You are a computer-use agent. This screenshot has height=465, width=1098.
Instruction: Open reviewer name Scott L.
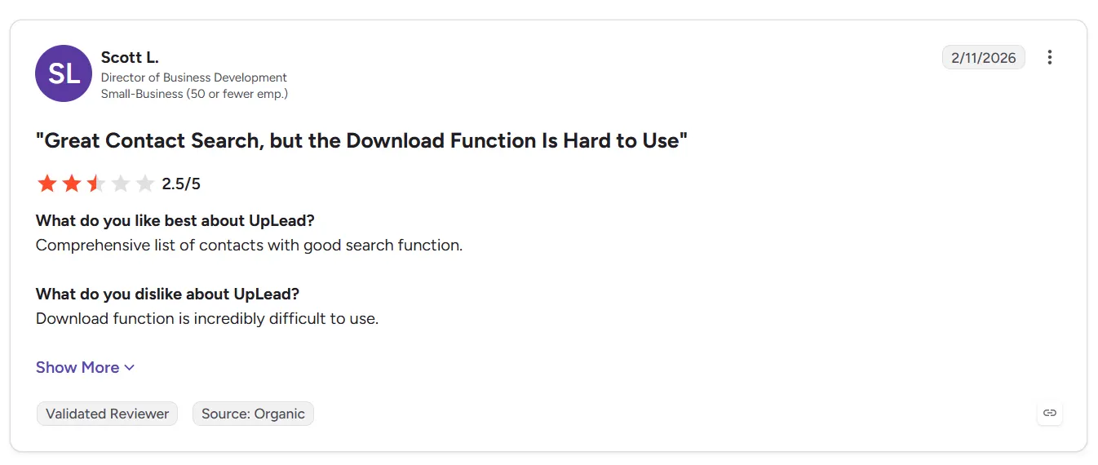130,57
